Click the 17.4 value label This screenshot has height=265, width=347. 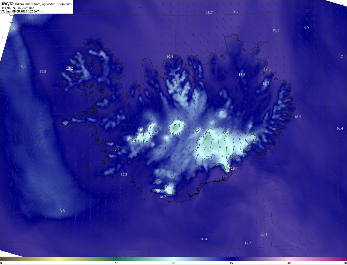click(342, 57)
